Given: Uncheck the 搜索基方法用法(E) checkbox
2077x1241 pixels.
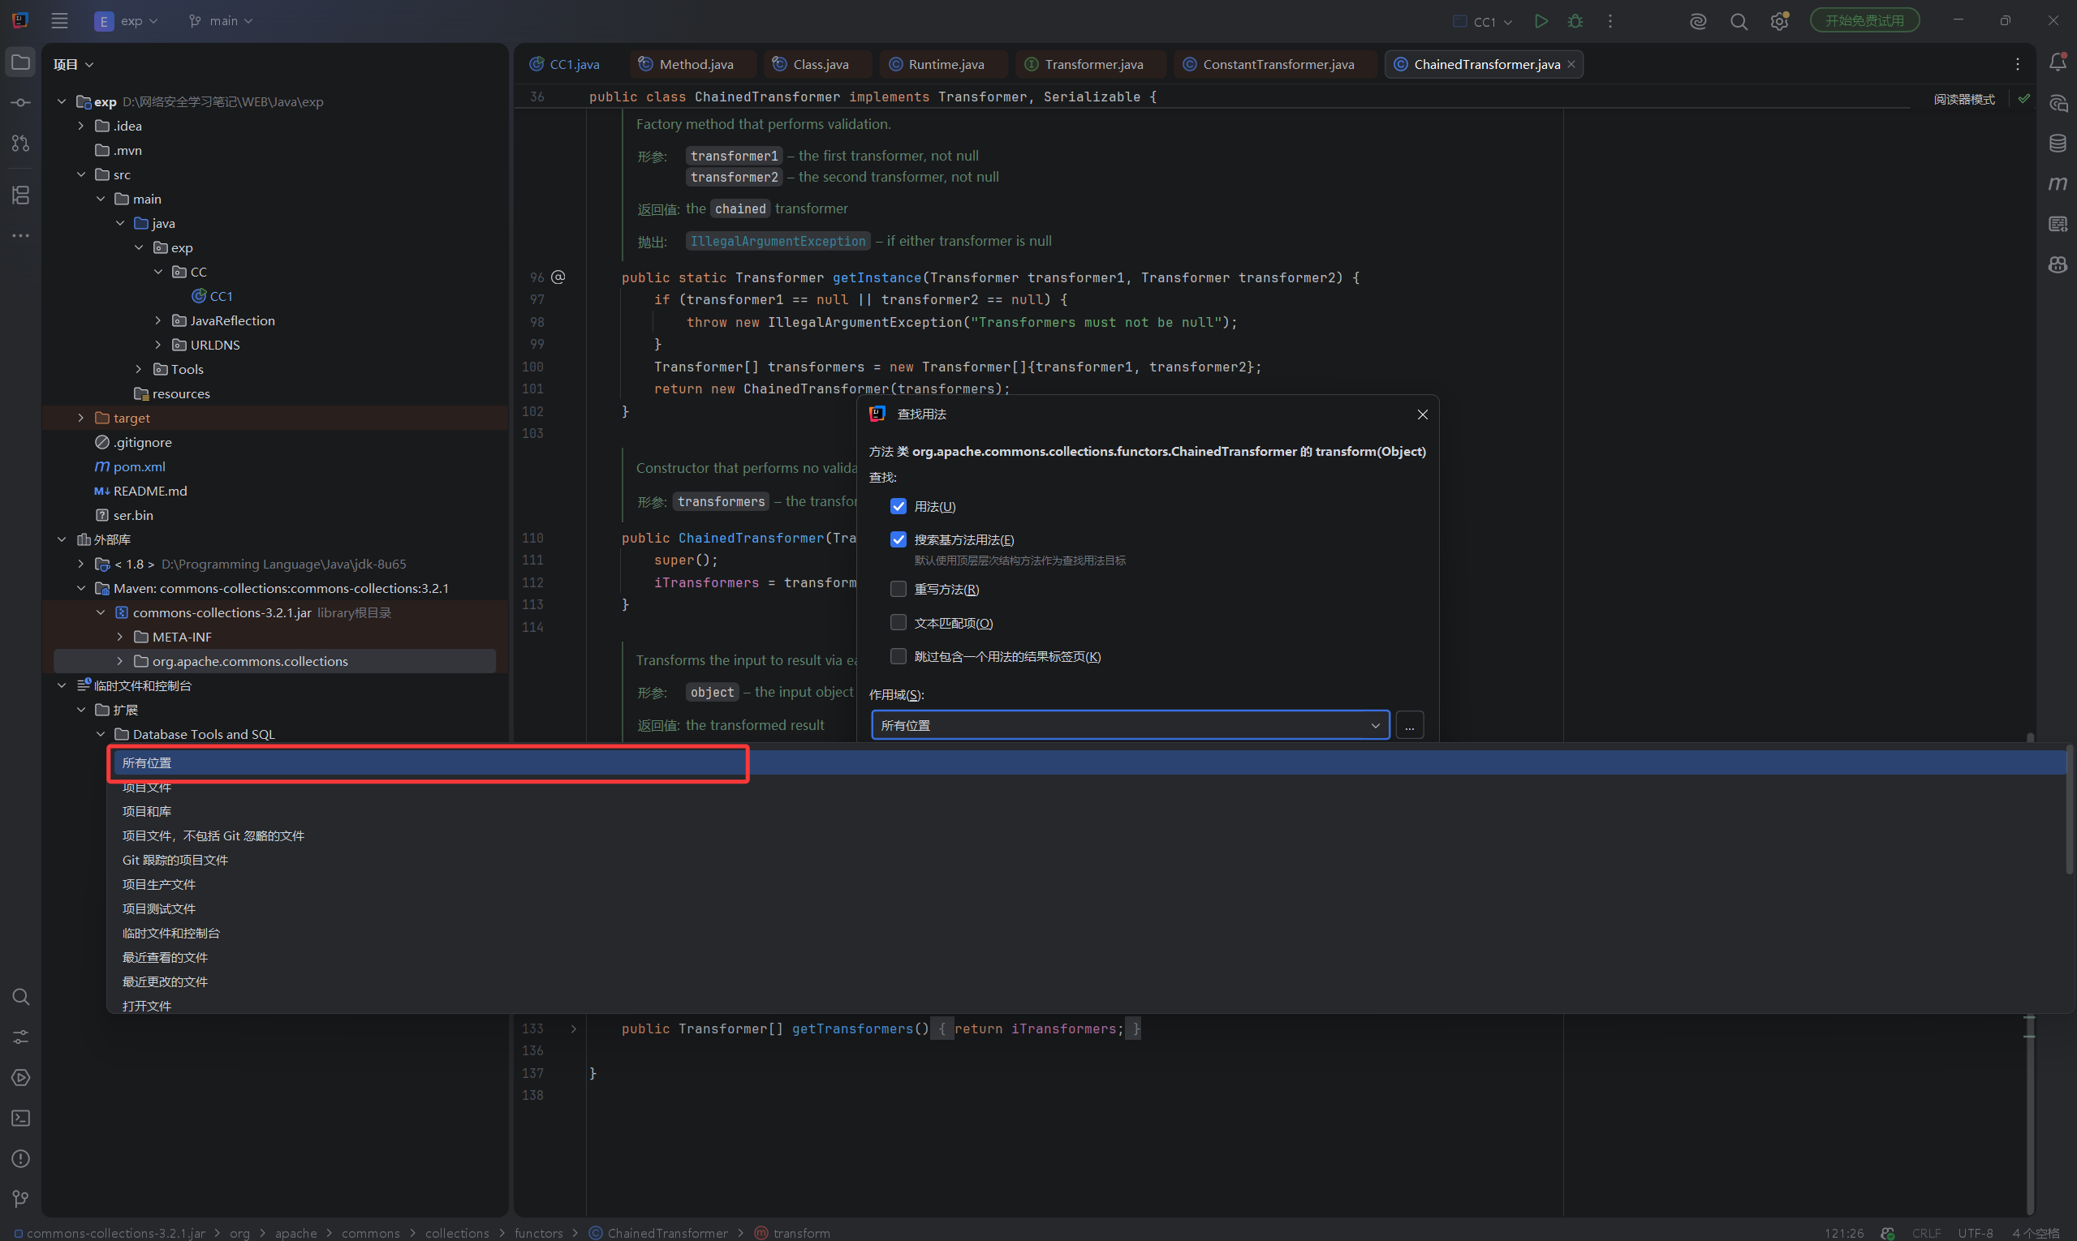Looking at the screenshot, I should pos(898,539).
